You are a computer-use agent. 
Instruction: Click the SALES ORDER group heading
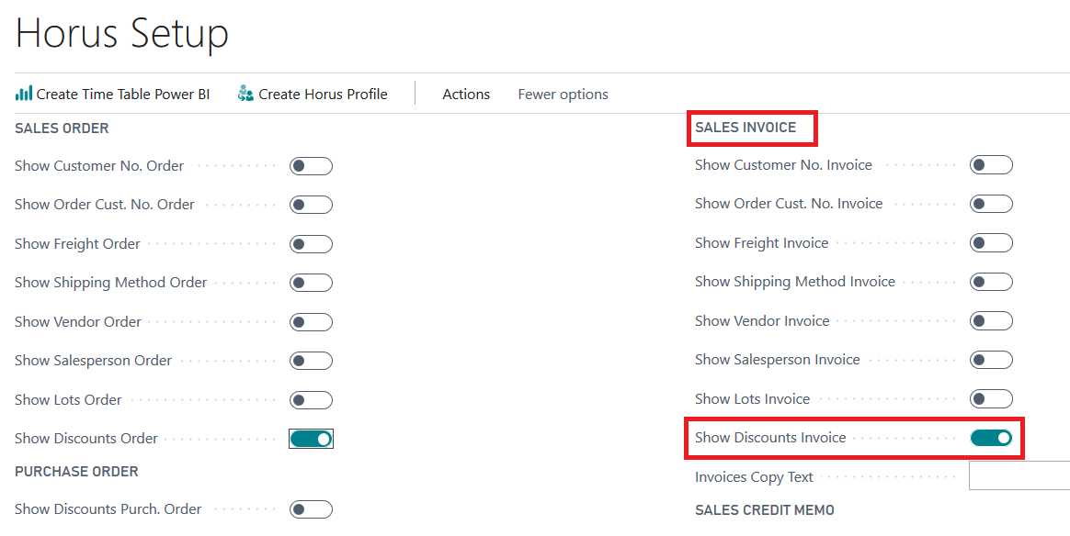click(x=62, y=128)
